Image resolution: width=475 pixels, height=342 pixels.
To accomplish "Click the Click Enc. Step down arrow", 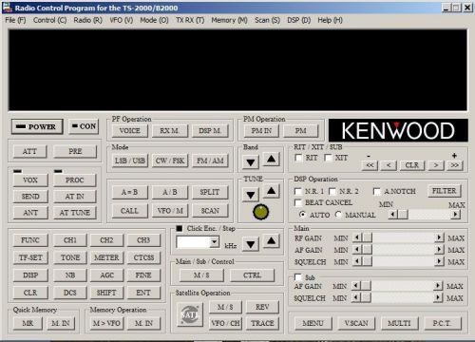I will click(251, 244).
